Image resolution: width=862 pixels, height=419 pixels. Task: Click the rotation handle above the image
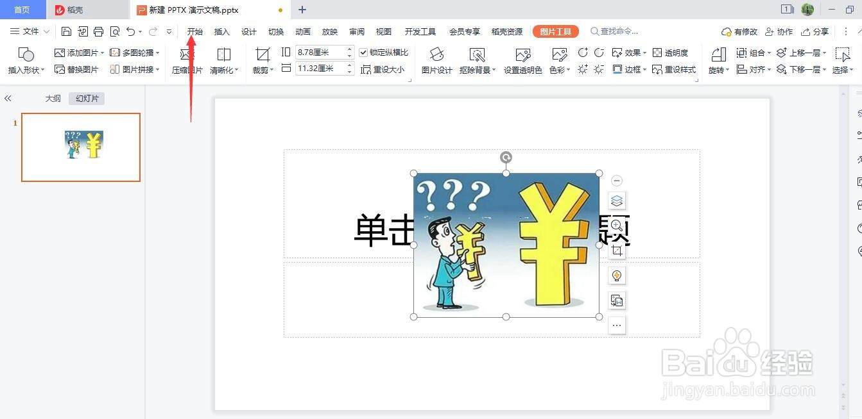506,158
